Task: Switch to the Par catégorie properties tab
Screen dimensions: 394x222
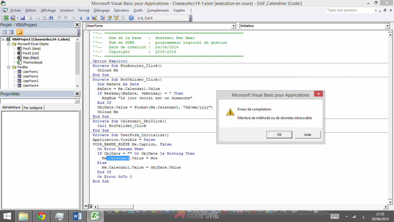Action: 33,108
